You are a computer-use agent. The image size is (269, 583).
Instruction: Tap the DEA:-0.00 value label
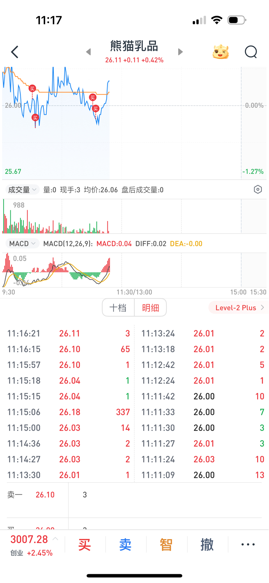tap(186, 244)
